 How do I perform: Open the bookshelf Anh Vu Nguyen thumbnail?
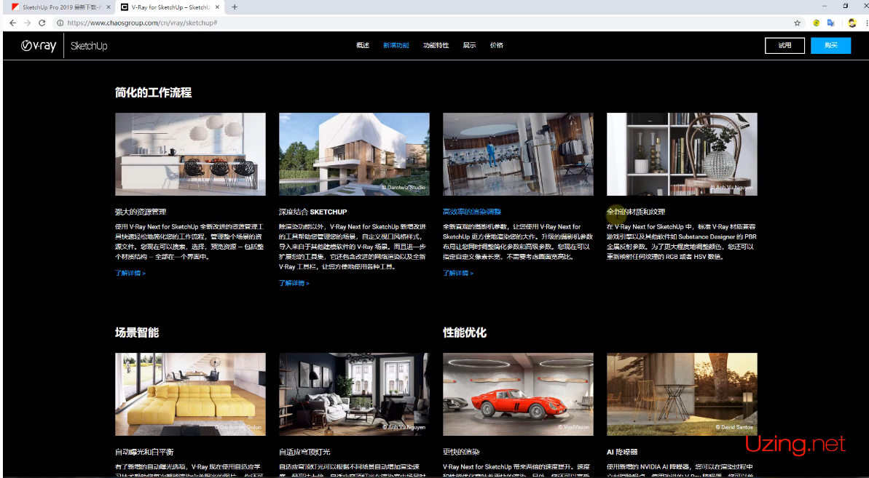(x=683, y=154)
